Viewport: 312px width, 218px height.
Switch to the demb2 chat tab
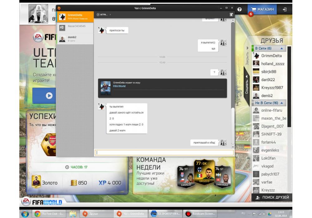tap(75, 39)
